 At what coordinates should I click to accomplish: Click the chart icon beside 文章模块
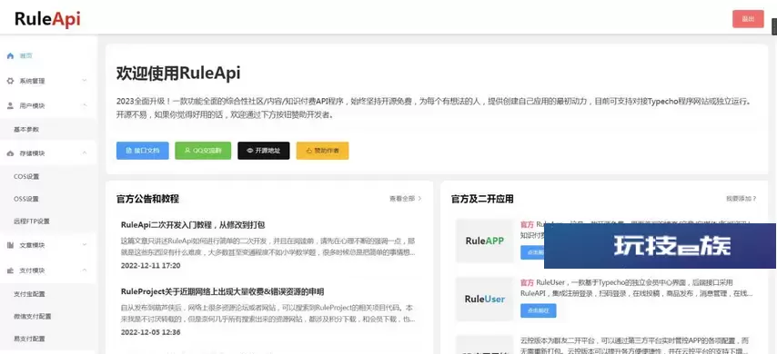[10, 245]
